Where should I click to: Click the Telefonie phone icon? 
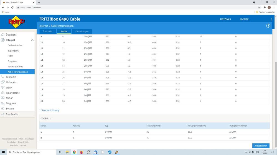3,77
